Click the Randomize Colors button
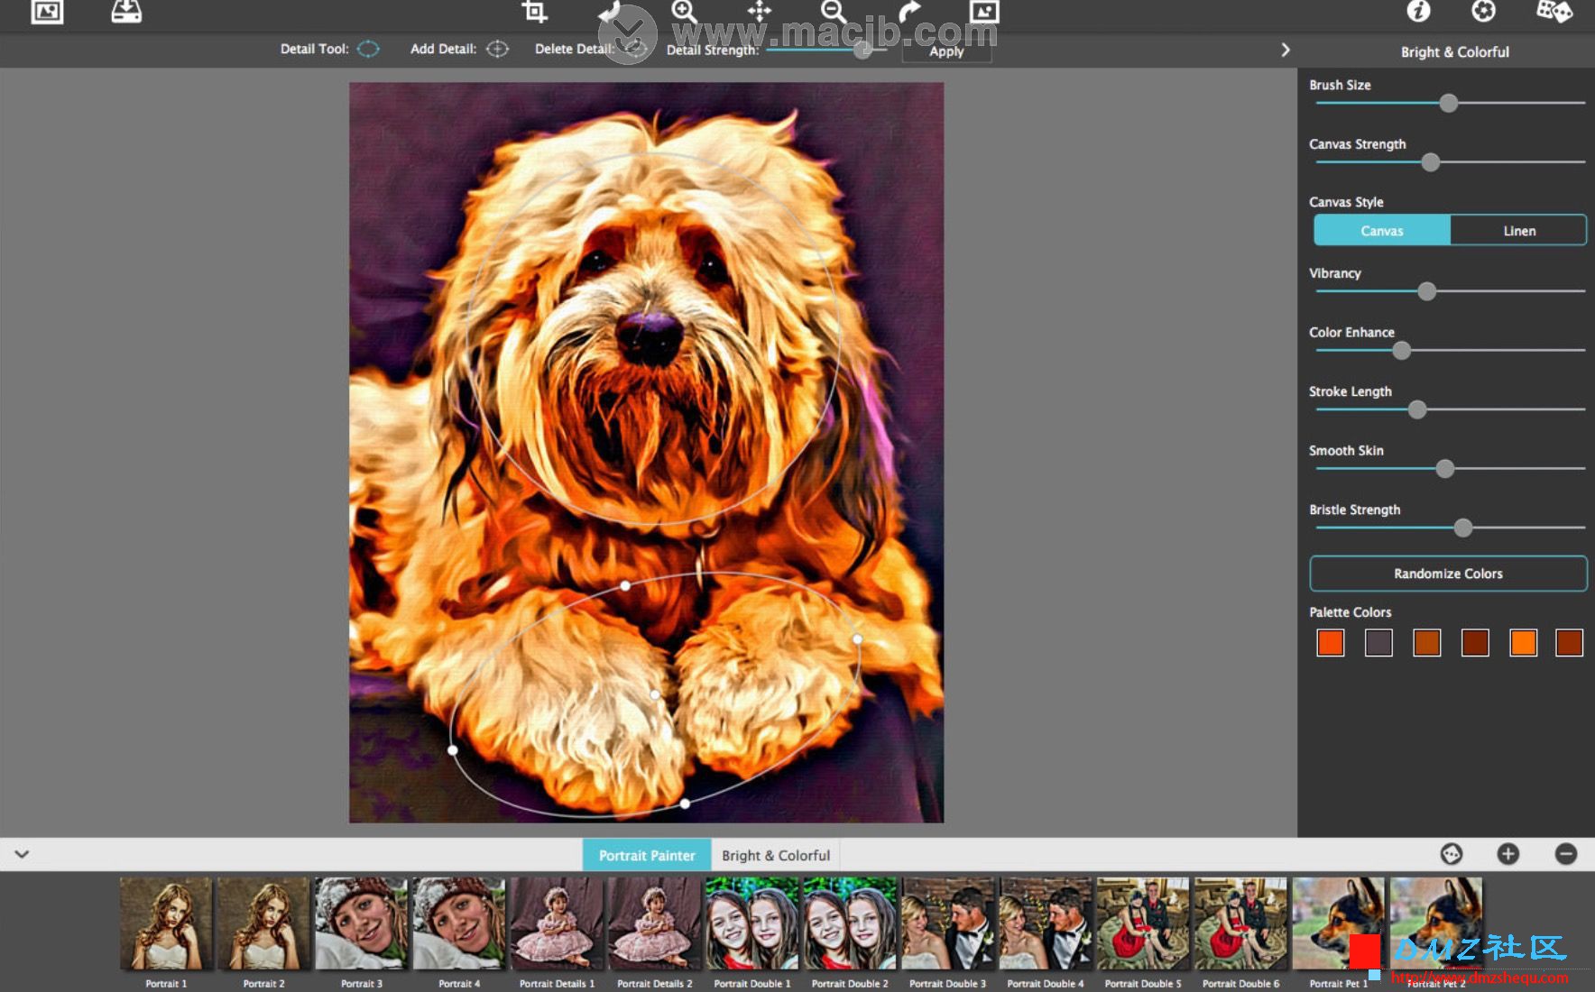Image resolution: width=1595 pixels, height=992 pixels. [1448, 574]
